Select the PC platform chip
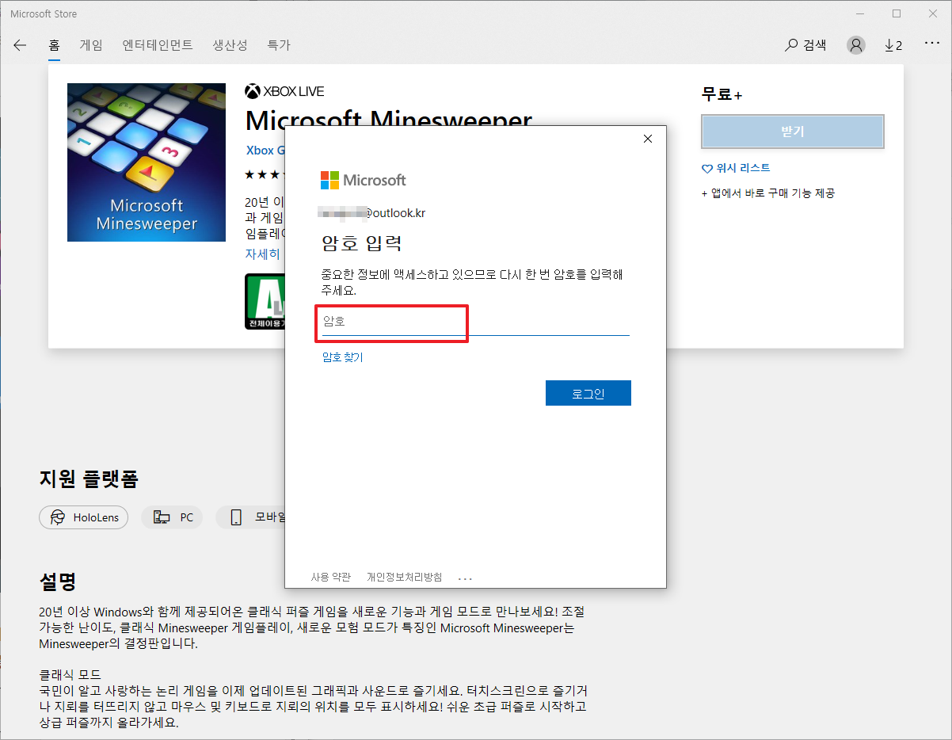 [173, 517]
